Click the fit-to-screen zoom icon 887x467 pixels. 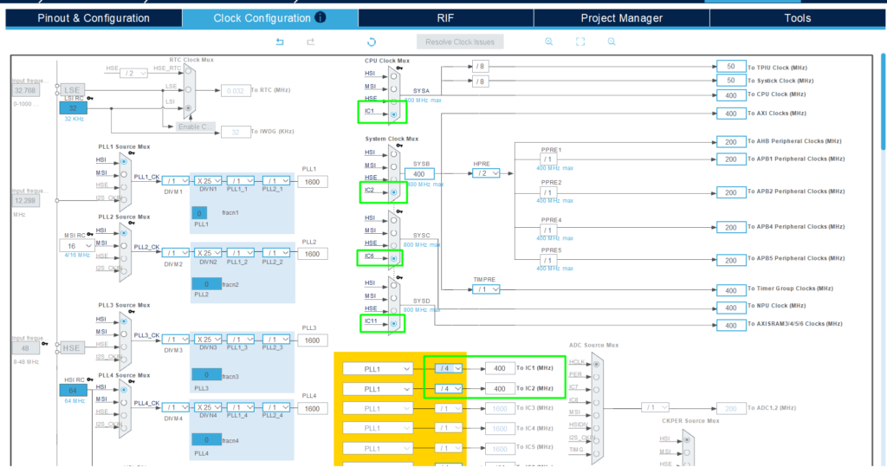tap(580, 42)
